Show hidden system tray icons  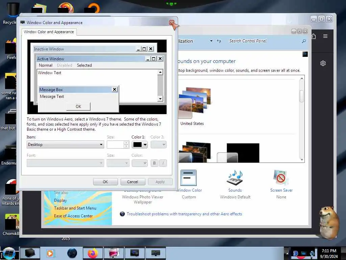tap(287, 253)
